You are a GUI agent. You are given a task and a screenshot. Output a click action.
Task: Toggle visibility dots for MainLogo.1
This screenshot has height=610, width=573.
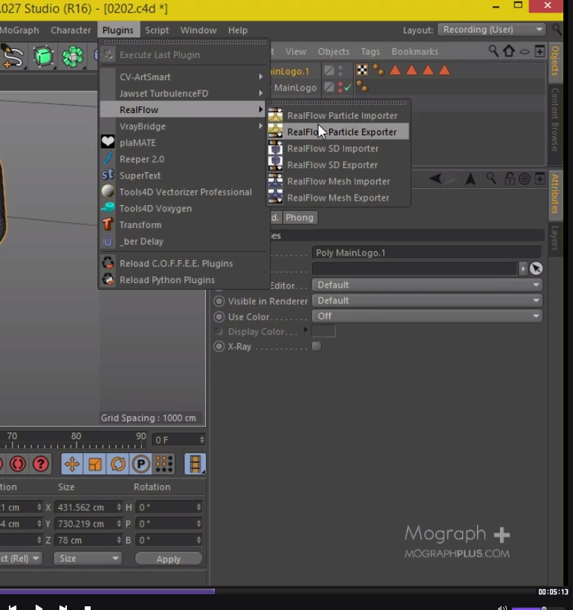pos(340,71)
